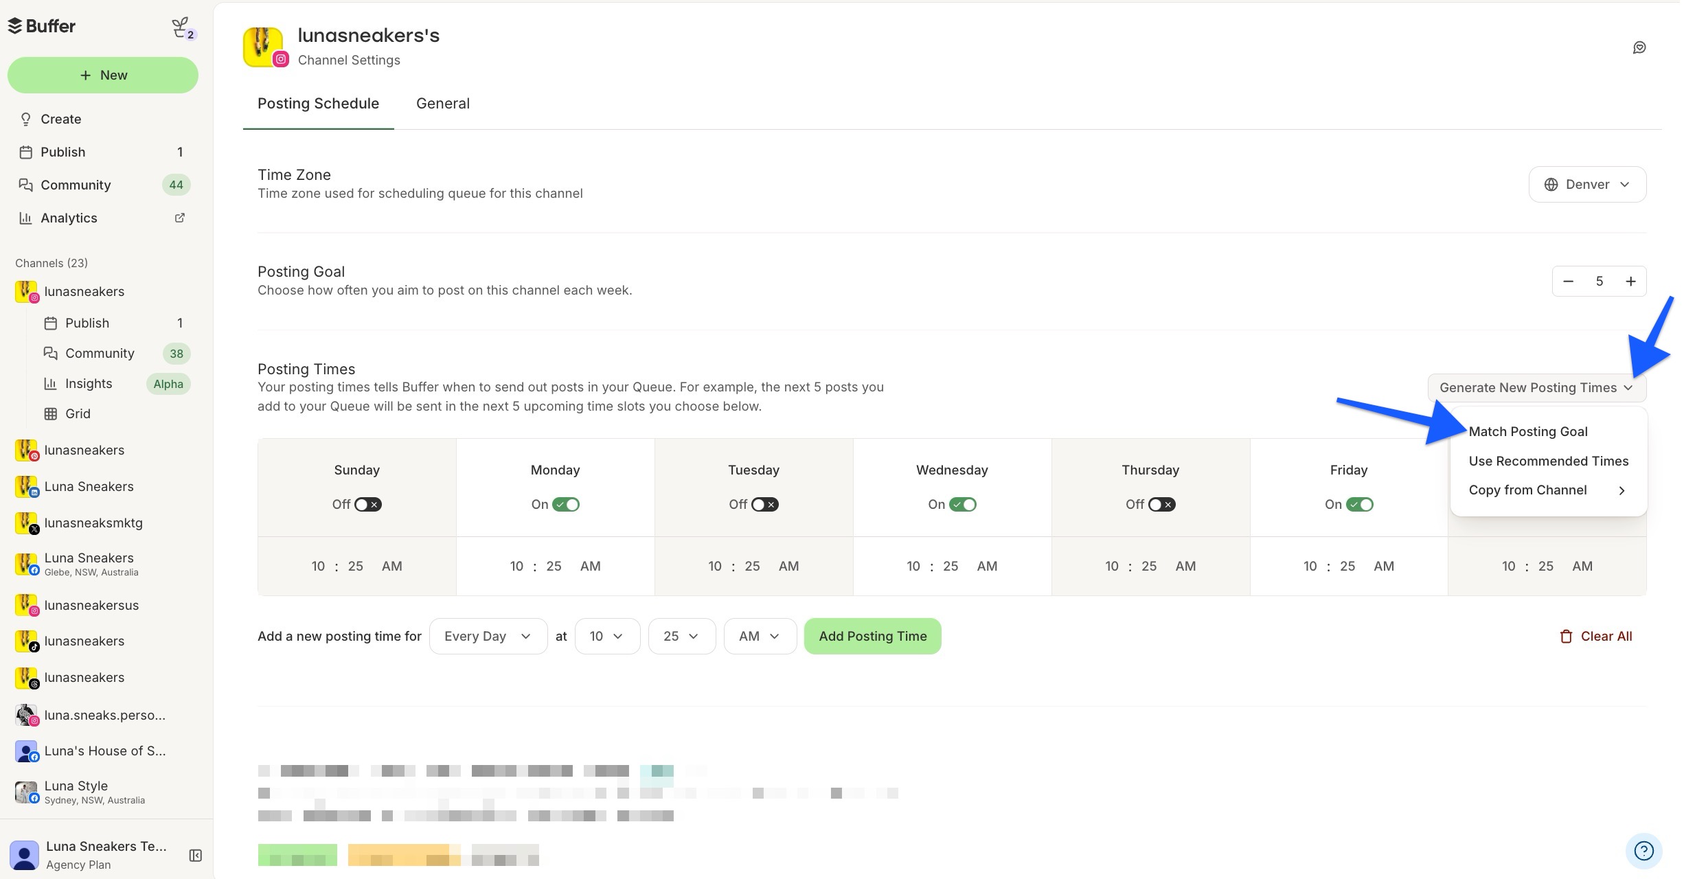
Task: Click the messaging icon near the channel title
Action: coord(1640,47)
